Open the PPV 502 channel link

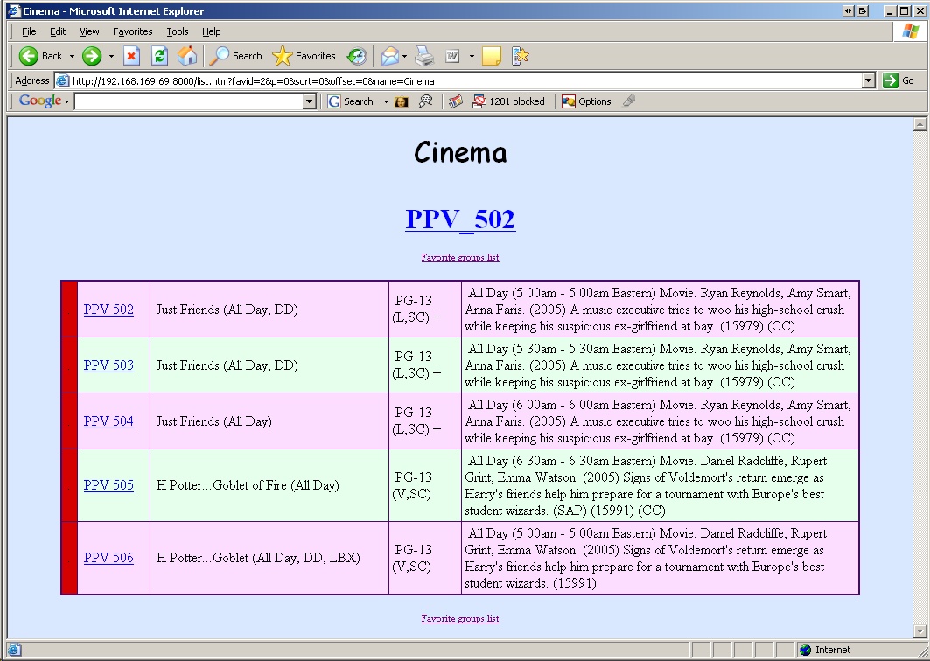pyautogui.click(x=108, y=310)
